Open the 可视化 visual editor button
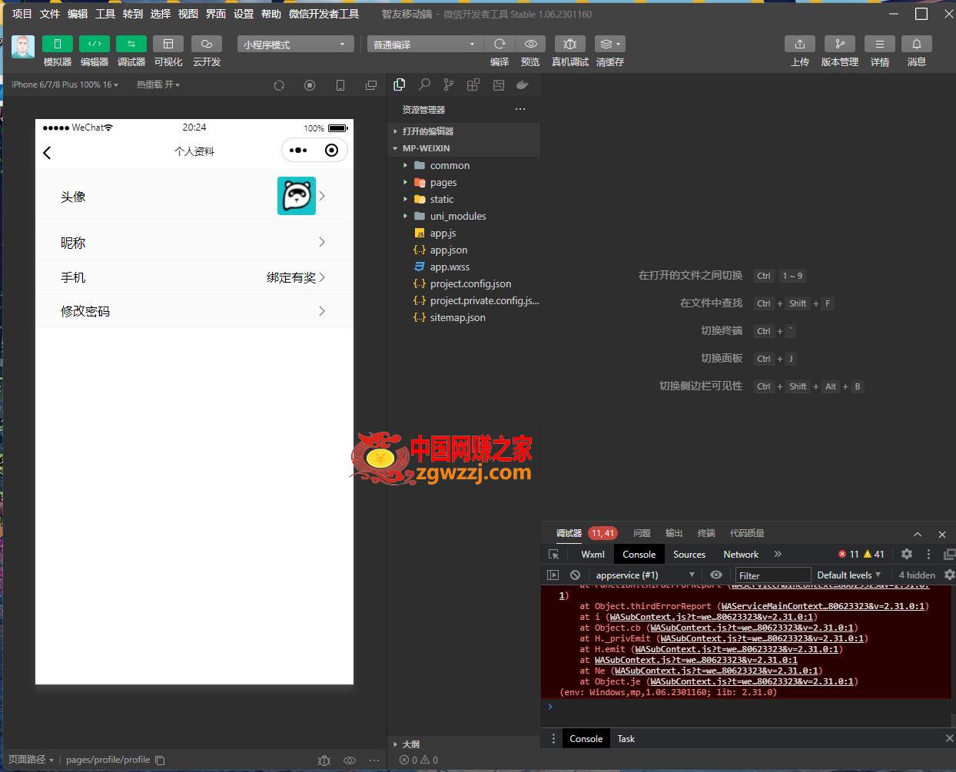The height and width of the screenshot is (772, 956). [x=168, y=45]
